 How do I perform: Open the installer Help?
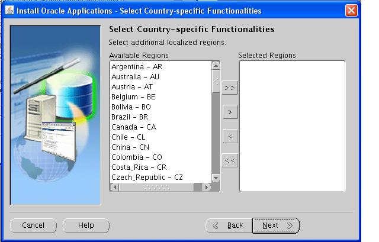coord(86,225)
